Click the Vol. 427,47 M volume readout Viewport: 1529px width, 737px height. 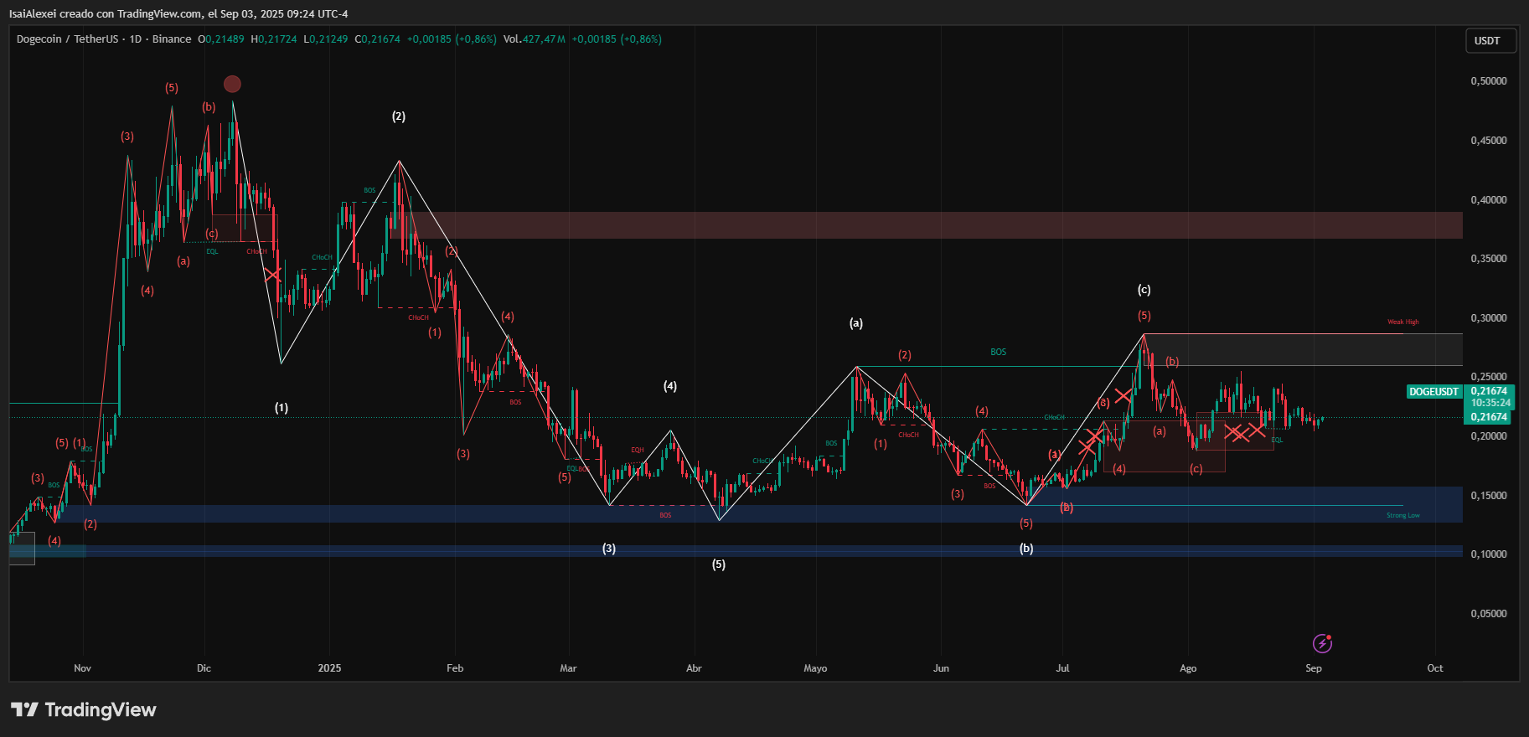[x=534, y=39]
